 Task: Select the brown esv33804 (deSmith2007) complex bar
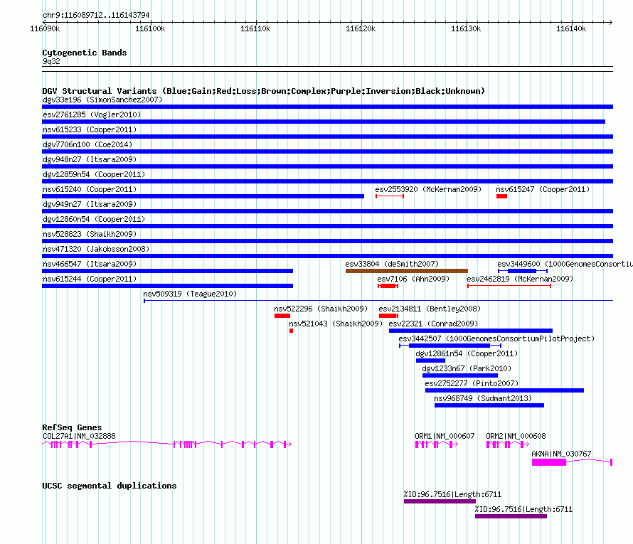point(407,271)
